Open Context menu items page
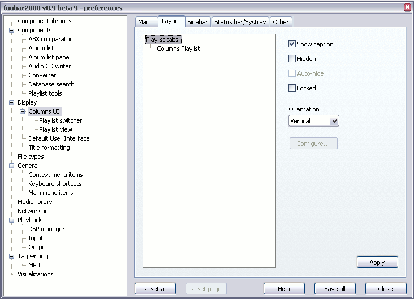Image resolution: width=414 pixels, height=299 pixels. (x=55, y=175)
